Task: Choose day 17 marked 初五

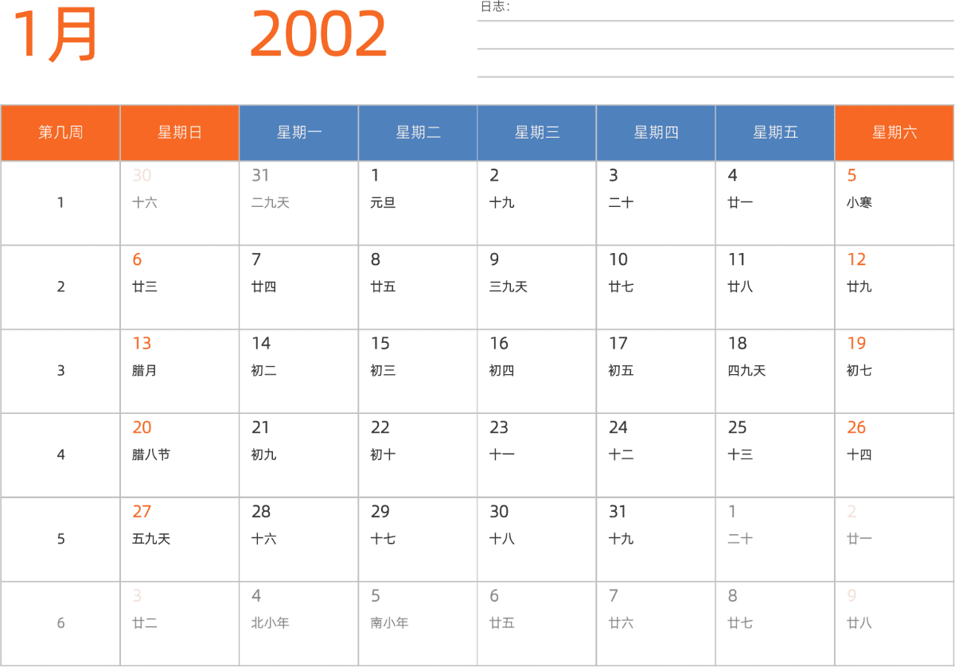Action: coord(657,371)
